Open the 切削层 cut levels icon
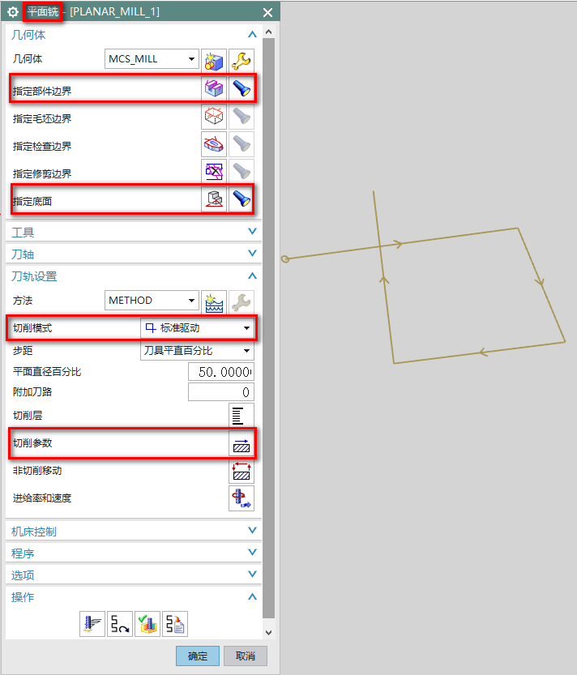Image resolution: width=577 pixels, height=675 pixels. click(241, 415)
